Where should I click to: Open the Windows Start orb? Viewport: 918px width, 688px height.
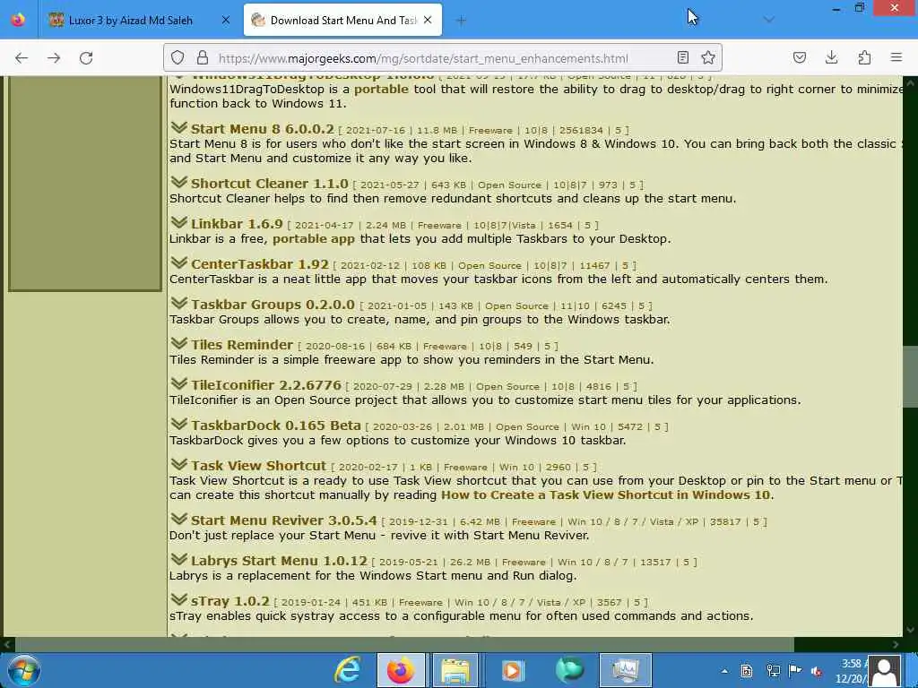(x=23, y=670)
